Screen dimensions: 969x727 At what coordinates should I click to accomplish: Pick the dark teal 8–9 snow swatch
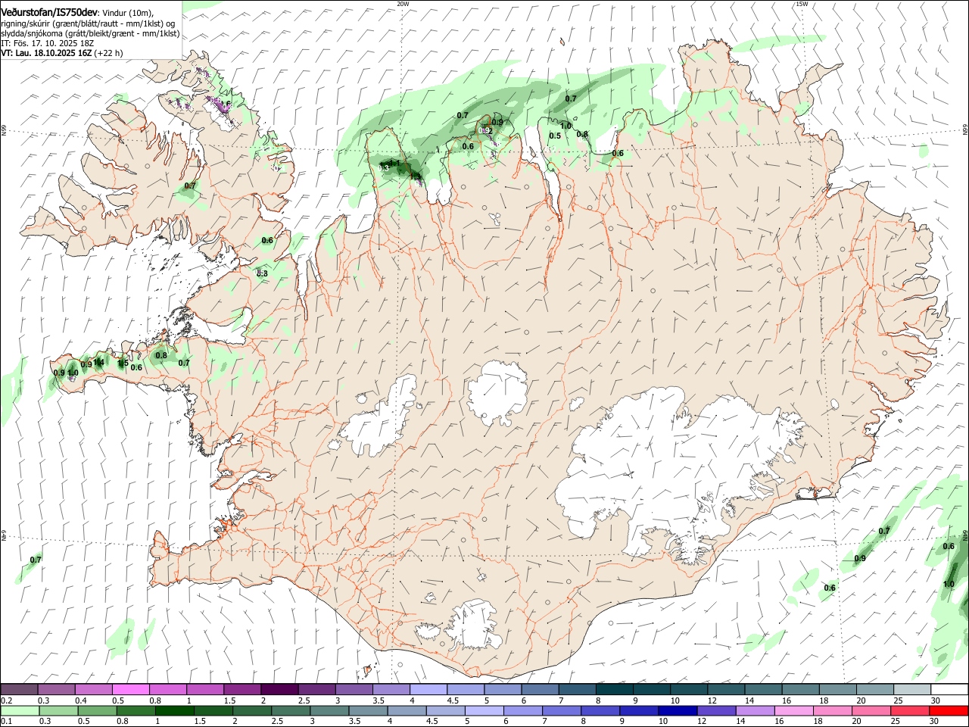click(x=615, y=689)
